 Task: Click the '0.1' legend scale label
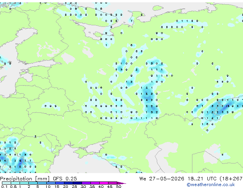4,186
